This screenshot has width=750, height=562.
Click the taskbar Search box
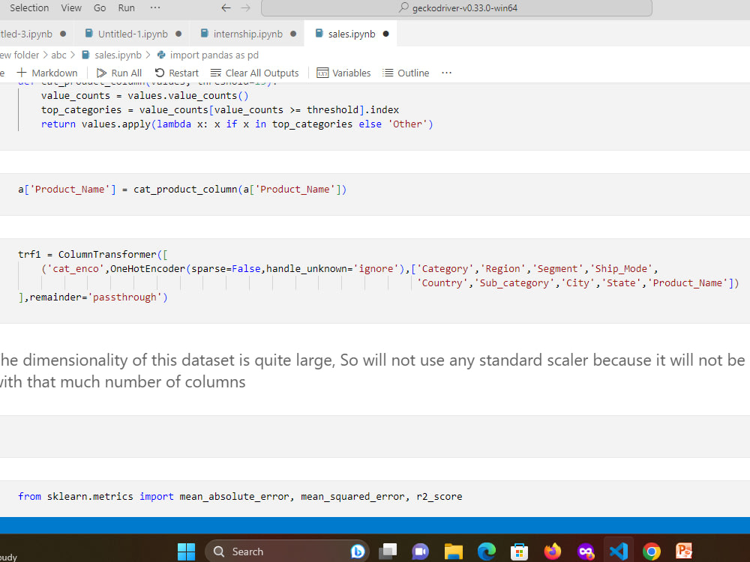pos(287,552)
